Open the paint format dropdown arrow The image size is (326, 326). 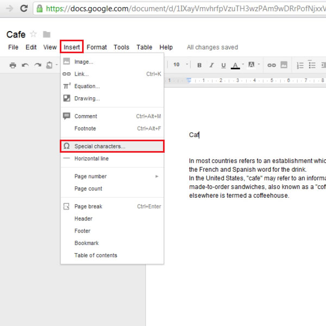57,65
